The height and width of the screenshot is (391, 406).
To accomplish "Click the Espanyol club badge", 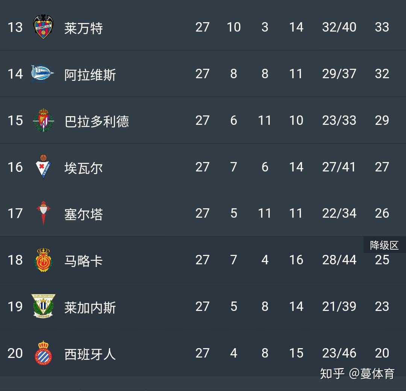I will 43,353.
